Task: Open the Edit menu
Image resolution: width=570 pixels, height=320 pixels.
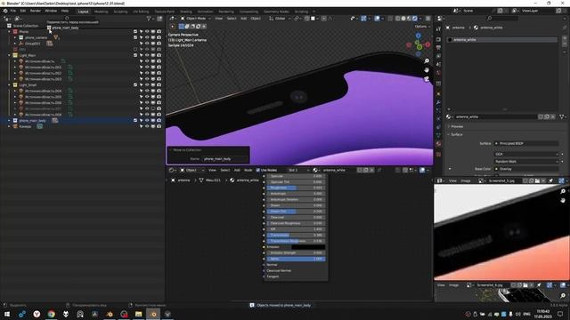Action: point(23,11)
